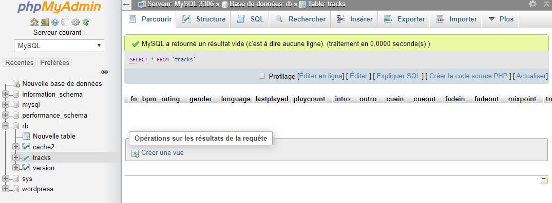Open the Serveur courant MySQL dropdown
Image resolution: width=552 pixels, height=203 pixels.
59,46
